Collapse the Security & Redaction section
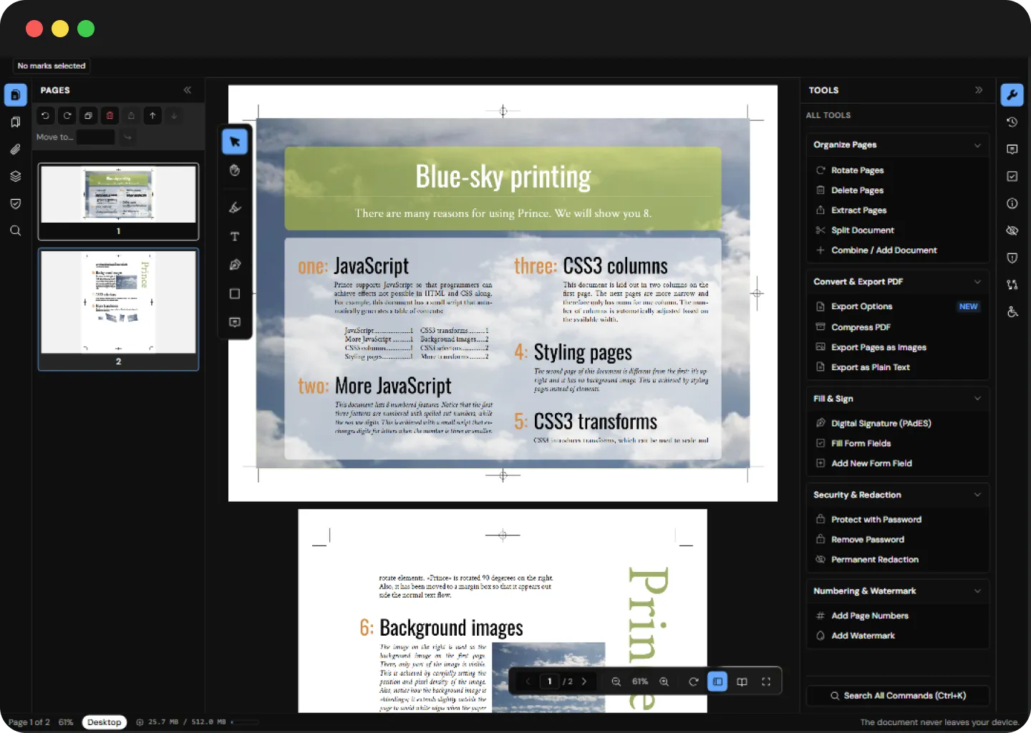The height and width of the screenshot is (733, 1031). 978,495
